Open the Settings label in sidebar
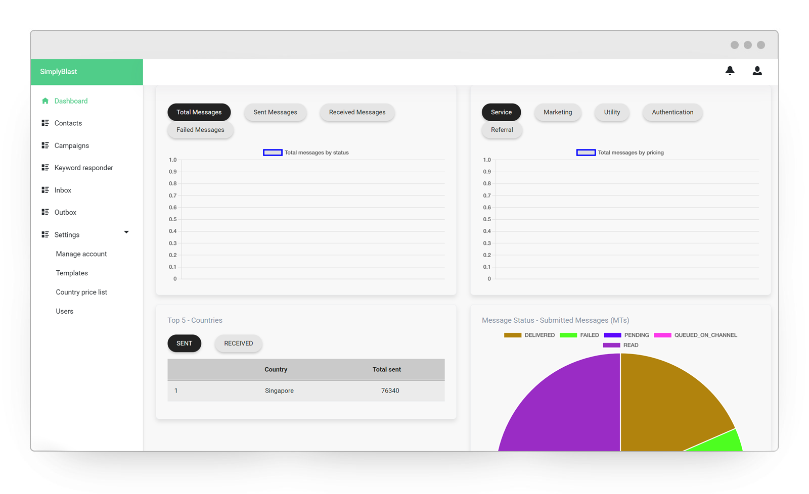 point(67,235)
